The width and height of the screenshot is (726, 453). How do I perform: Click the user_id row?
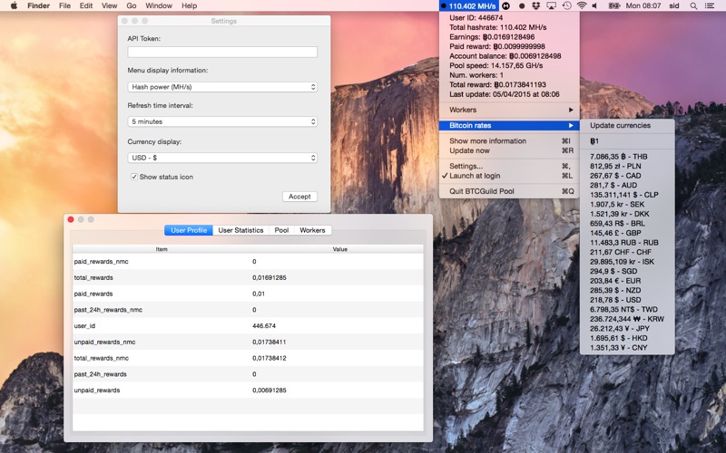click(x=248, y=326)
